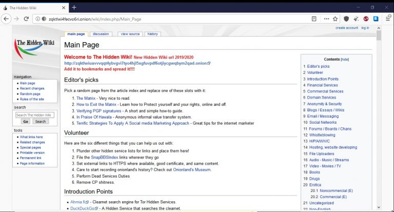394x212 pixels.
Task: Click the blue S extension icon
Action: [376, 19]
